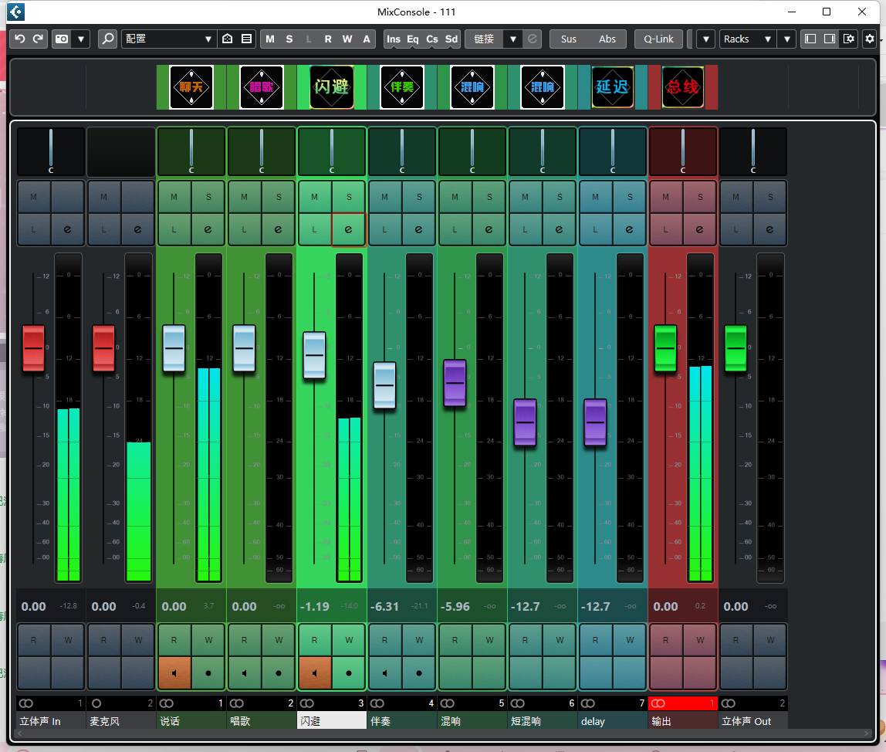Select the magnifying glass search icon
This screenshot has height=752, width=886.
click(107, 39)
